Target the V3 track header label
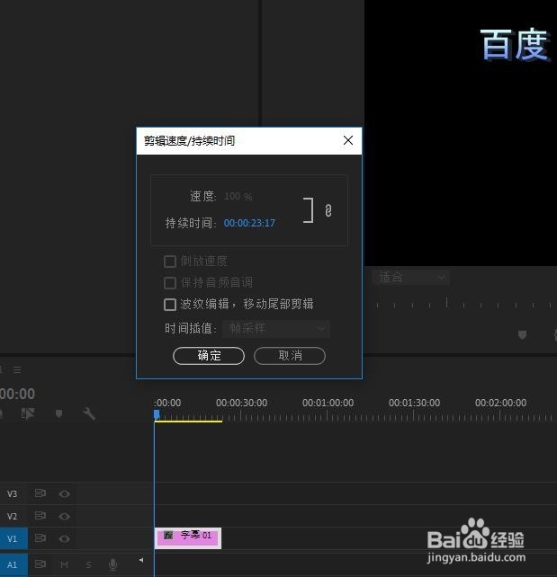Viewport: 557px width, 577px height. pyautogui.click(x=13, y=493)
